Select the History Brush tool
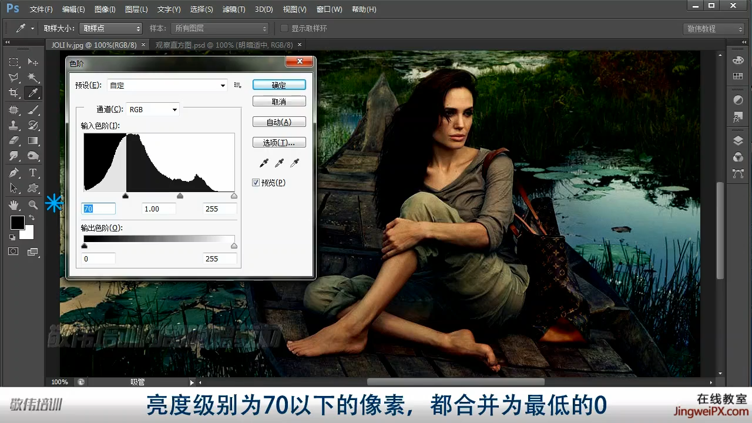752x423 pixels. click(x=33, y=125)
